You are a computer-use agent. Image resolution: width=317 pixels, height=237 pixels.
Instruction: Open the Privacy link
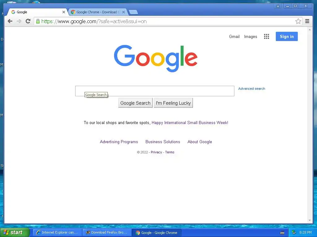[156, 152]
